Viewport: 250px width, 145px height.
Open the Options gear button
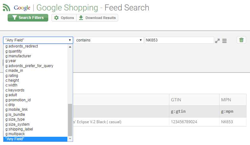tap(64, 18)
